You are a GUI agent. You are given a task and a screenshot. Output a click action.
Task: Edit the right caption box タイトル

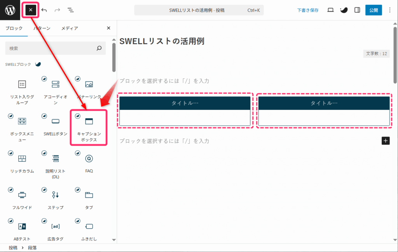324,103
